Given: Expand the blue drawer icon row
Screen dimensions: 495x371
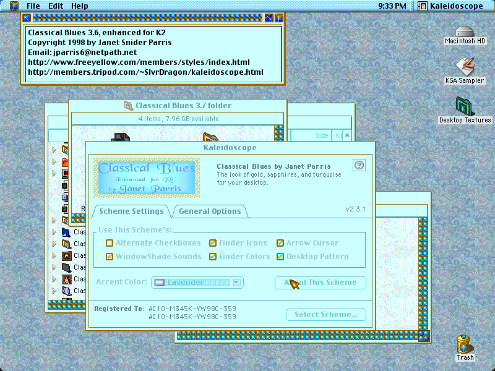Looking at the screenshot, I should tap(54, 232).
